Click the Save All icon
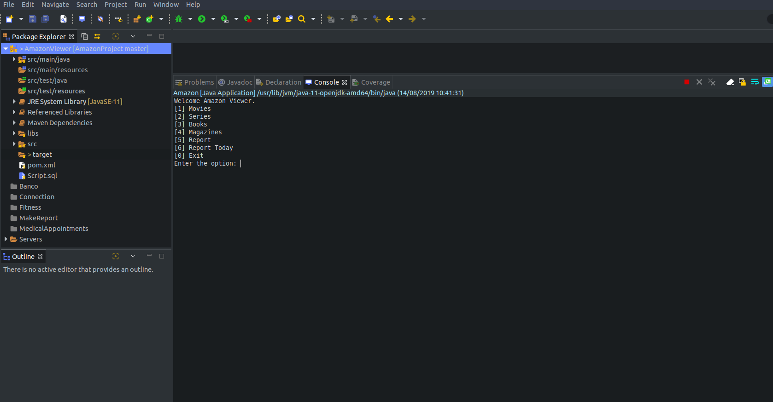The image size is (773, 402). (45, 19)
